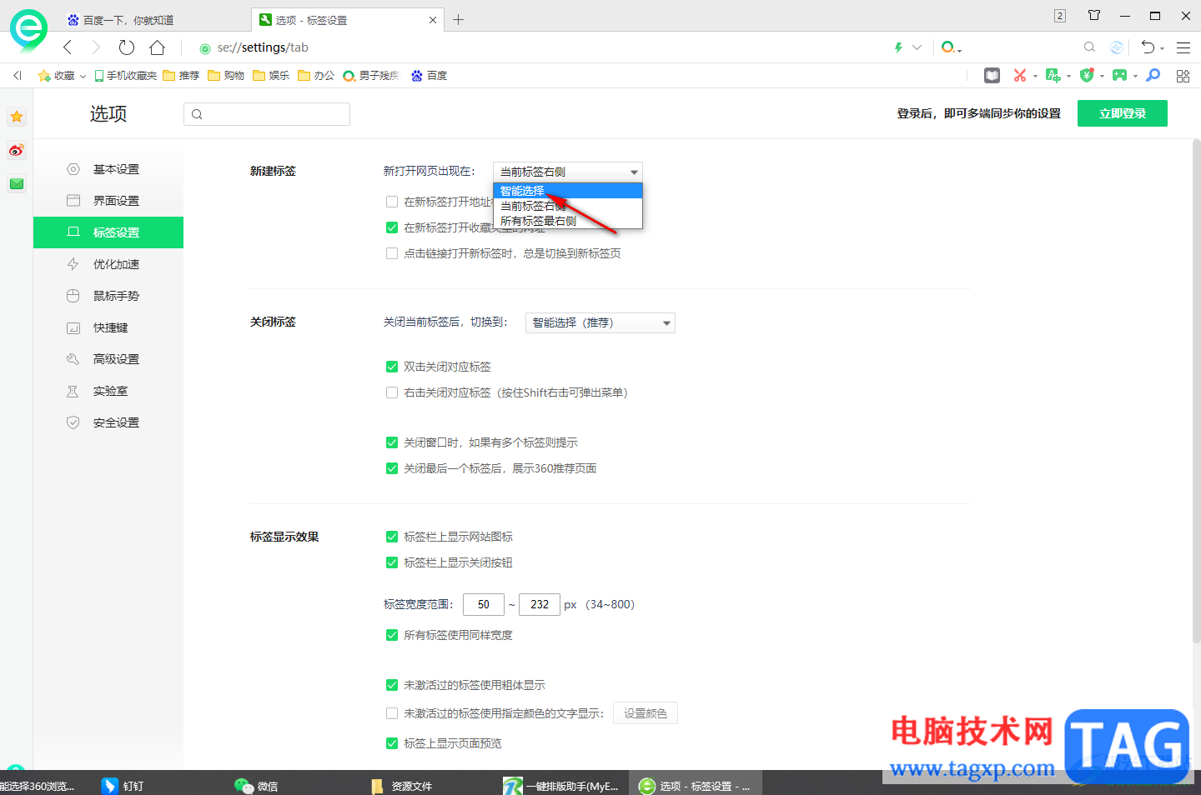Open the browser home page icon

pos(157,47)
